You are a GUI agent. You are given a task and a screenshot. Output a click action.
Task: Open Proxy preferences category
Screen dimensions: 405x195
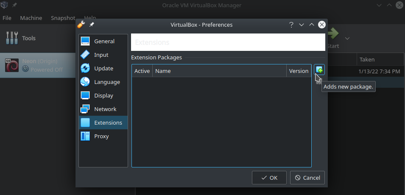(x=103, y=136)
